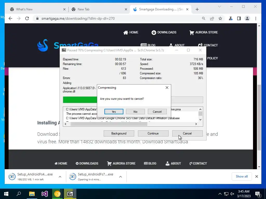Click the bottom Cancel button in 7-Zip

click(187, 133)
